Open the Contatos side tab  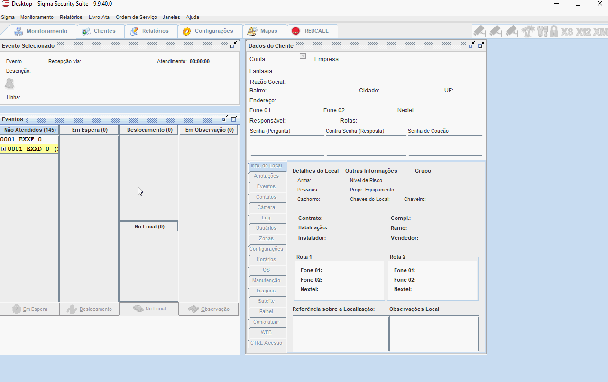coord(267,197)
